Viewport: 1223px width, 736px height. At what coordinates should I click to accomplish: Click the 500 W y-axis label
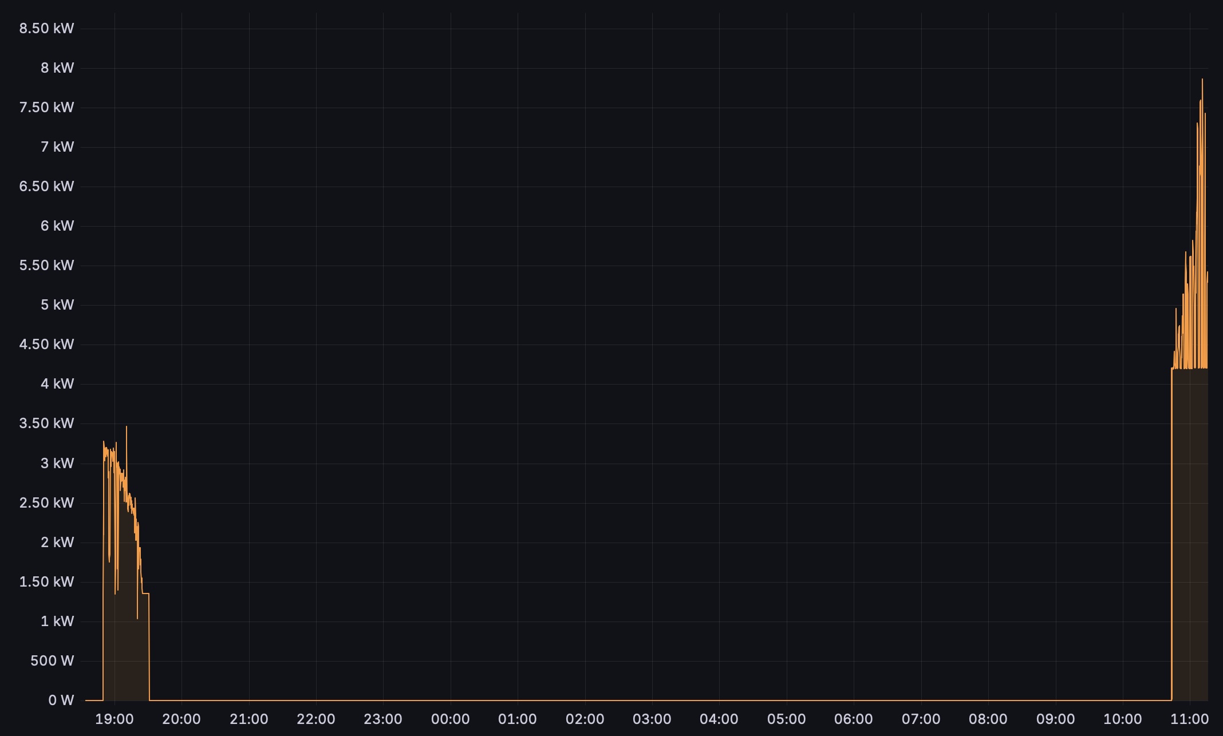[x=52, y=660]
